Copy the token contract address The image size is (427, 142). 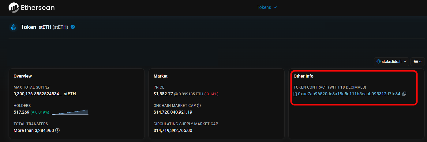click(404, 94)
